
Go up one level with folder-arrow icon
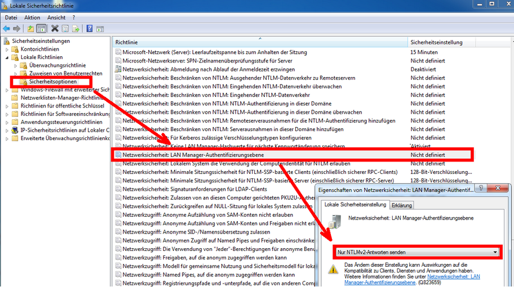(30, 29)
